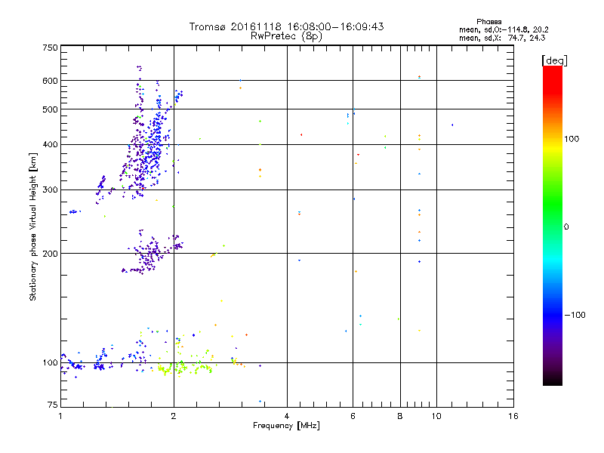Click the x-axis tick label '16'
The image size is (604, 453).
[513, 416]
